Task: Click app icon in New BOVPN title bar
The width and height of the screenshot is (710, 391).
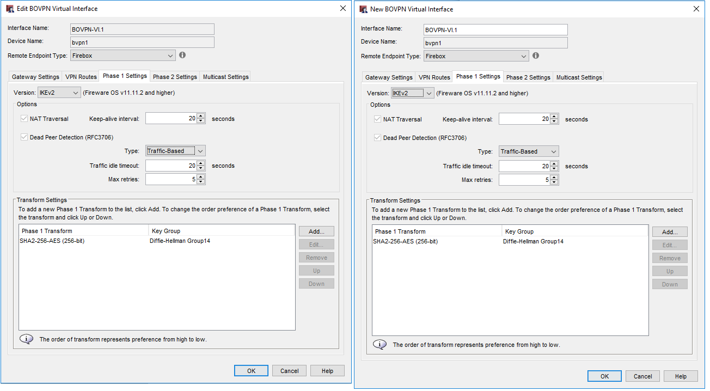Action: [x=363, y=9]
